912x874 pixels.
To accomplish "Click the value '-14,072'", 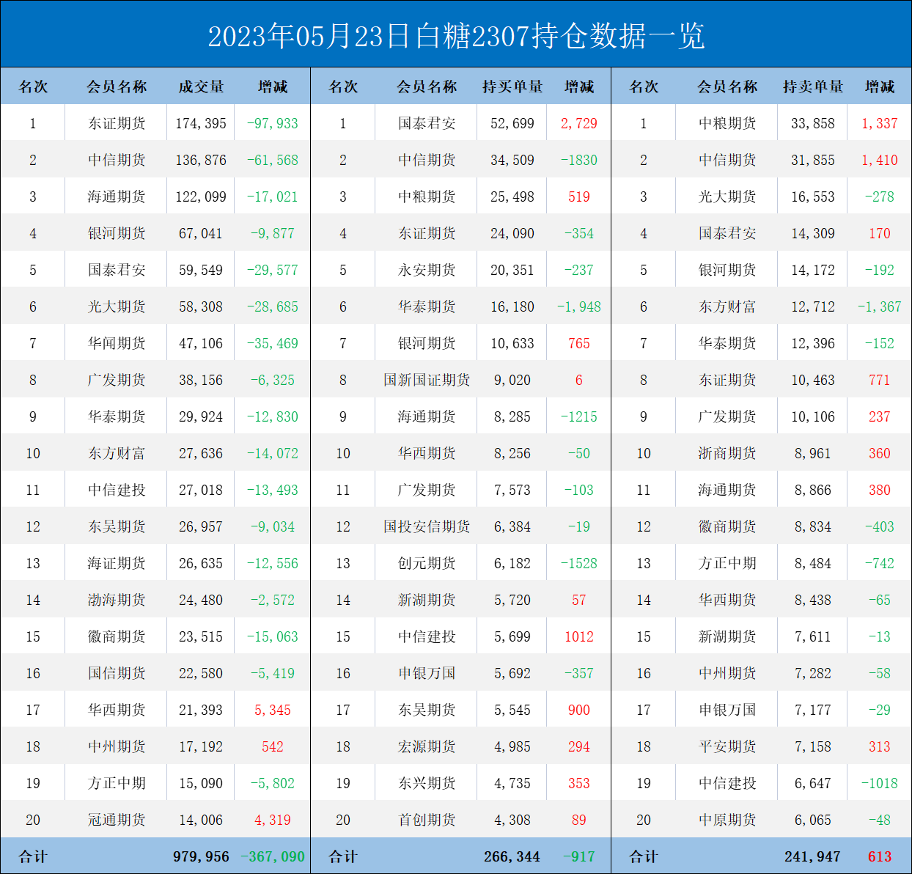I will click(273, 453).
